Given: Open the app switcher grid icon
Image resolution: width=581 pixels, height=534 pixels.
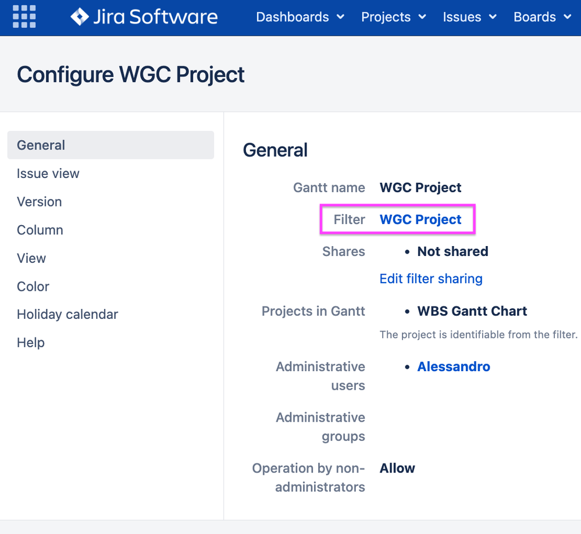Looking at the screenshot, I should tap(24, 17).
